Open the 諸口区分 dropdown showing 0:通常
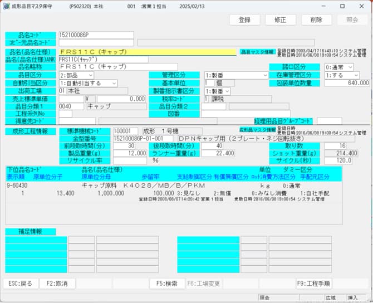 tap(339, 67)
